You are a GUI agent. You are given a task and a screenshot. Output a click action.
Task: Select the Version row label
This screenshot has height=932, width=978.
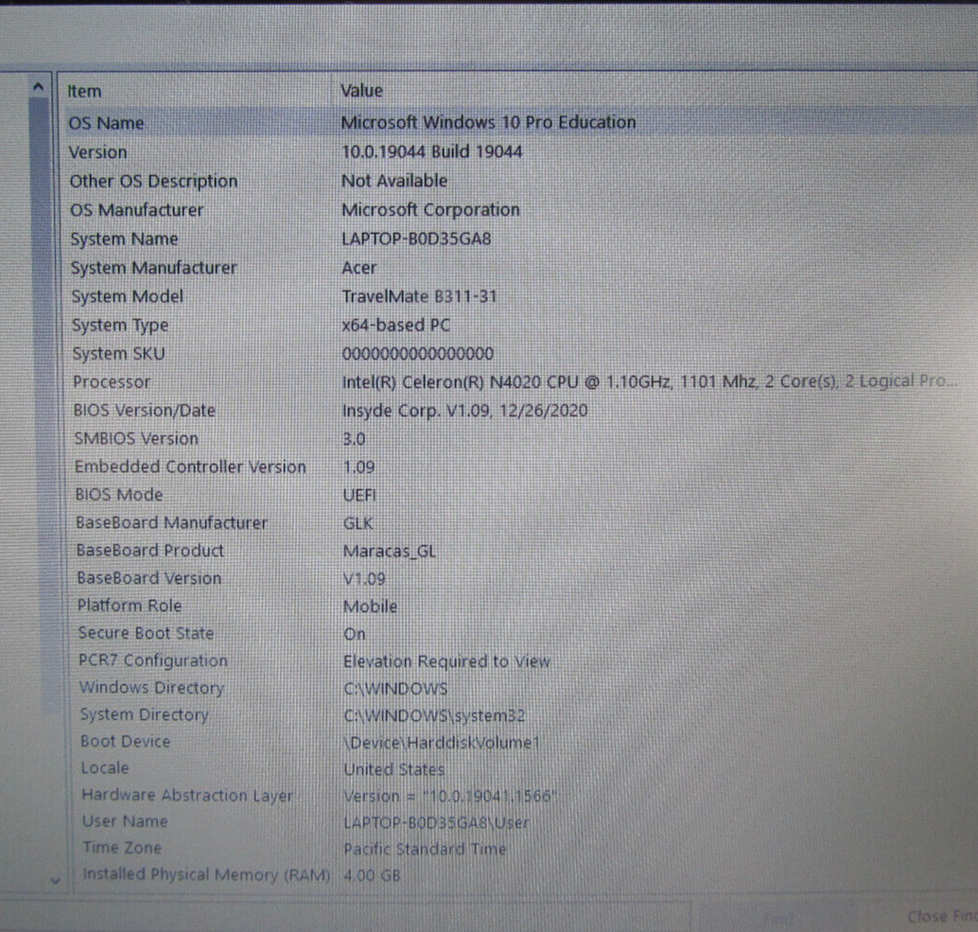coord(98,152)
